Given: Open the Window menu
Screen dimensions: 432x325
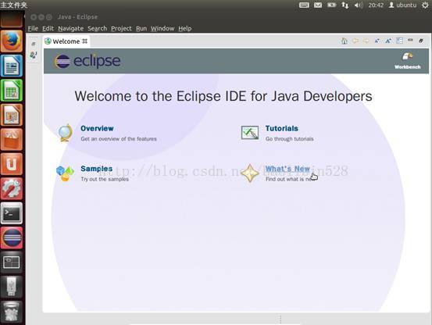Looking at the screenshot, I should point(162,28).
